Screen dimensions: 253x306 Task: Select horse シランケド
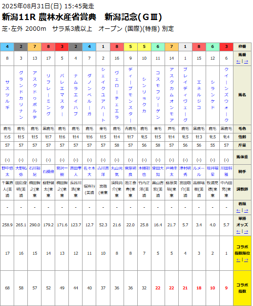point(212,95)
